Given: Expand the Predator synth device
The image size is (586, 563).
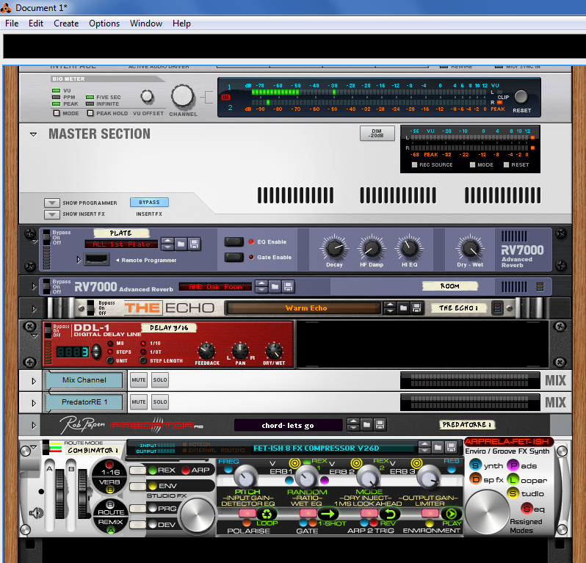Looking at the screenshot, I should click(34, 425).
